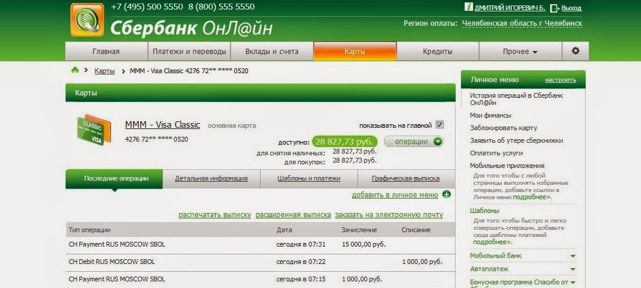The image size is (641, 288).
Task: Select the 'Карты' menu tab
Action: coord(355,52)
